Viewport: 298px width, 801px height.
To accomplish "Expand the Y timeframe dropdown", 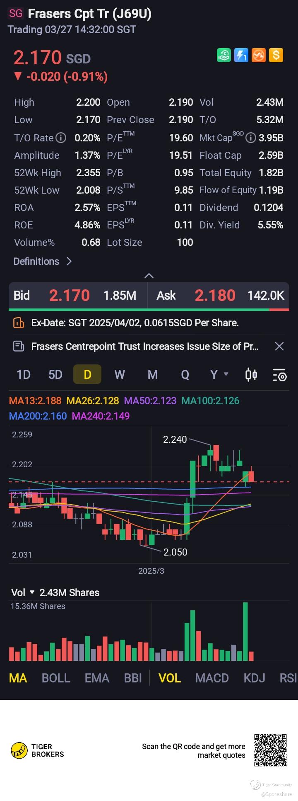I will click(x=219, y=375).
